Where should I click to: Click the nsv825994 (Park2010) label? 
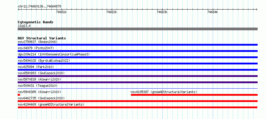coord(36,67)
